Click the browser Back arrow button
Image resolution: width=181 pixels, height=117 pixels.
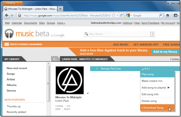7,15
